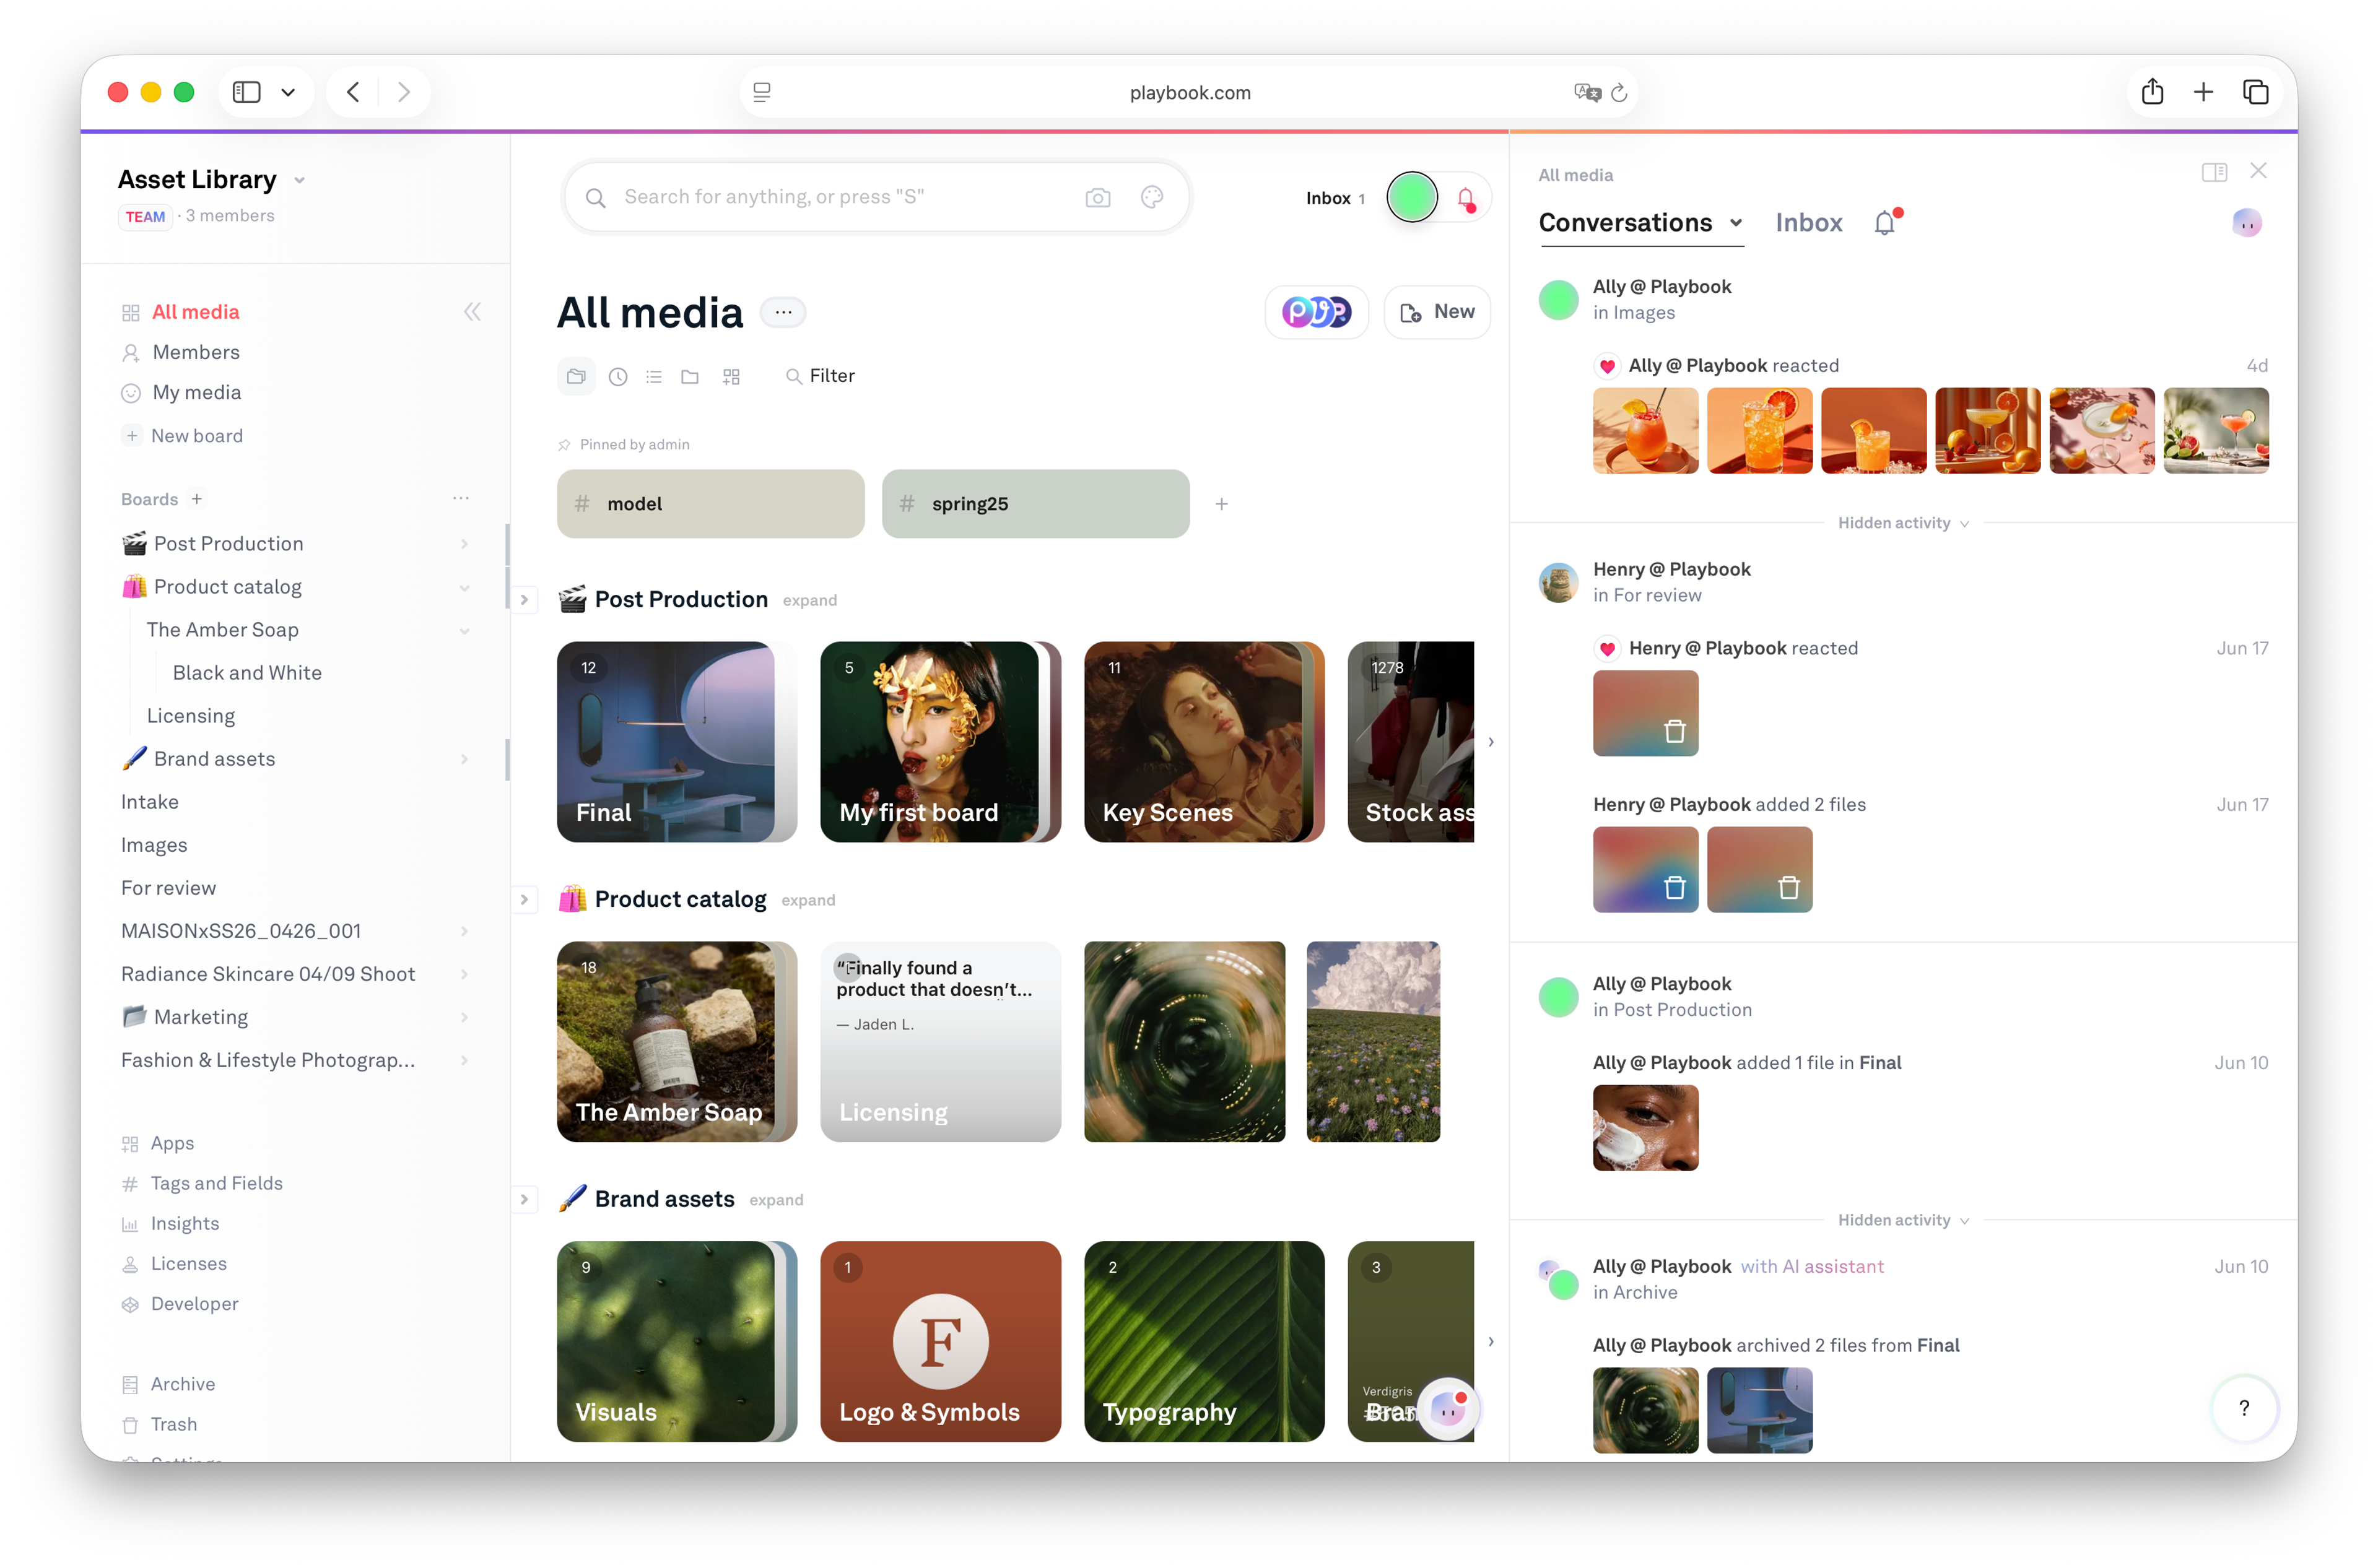Click expand next to Product catalog
The height and width of the screenshot is (1568, 2378).
808,900
